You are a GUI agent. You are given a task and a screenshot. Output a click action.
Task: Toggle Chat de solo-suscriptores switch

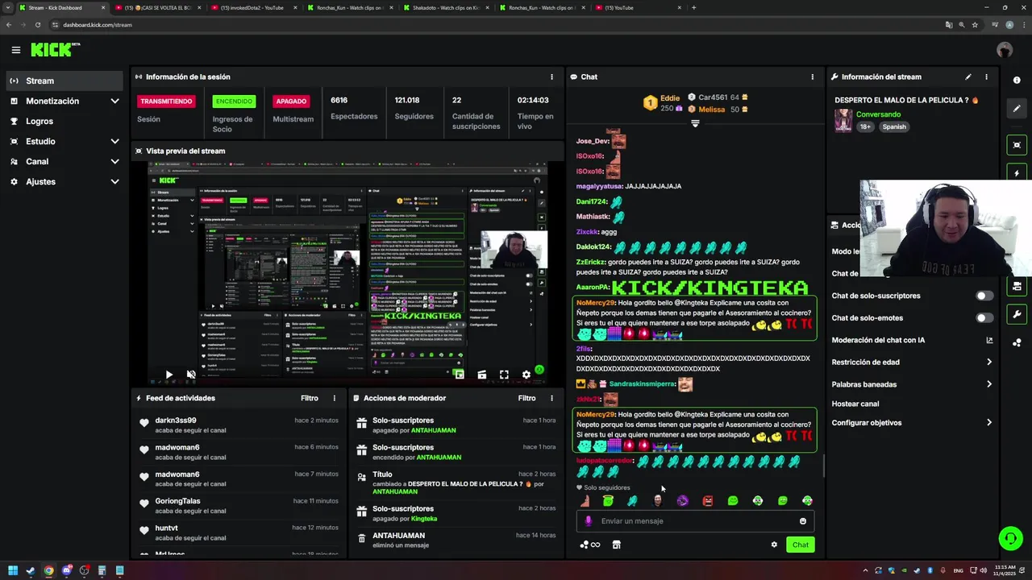click(x=984, y=296)
